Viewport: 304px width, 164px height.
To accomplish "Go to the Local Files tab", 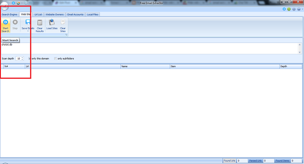I will 93,14.
